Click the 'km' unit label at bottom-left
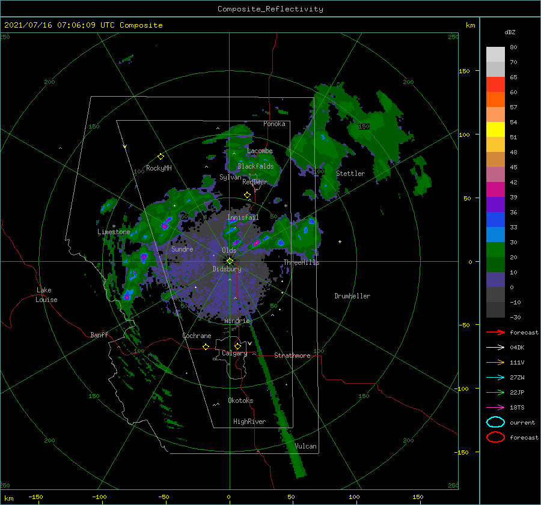 [x=8, y=498]
